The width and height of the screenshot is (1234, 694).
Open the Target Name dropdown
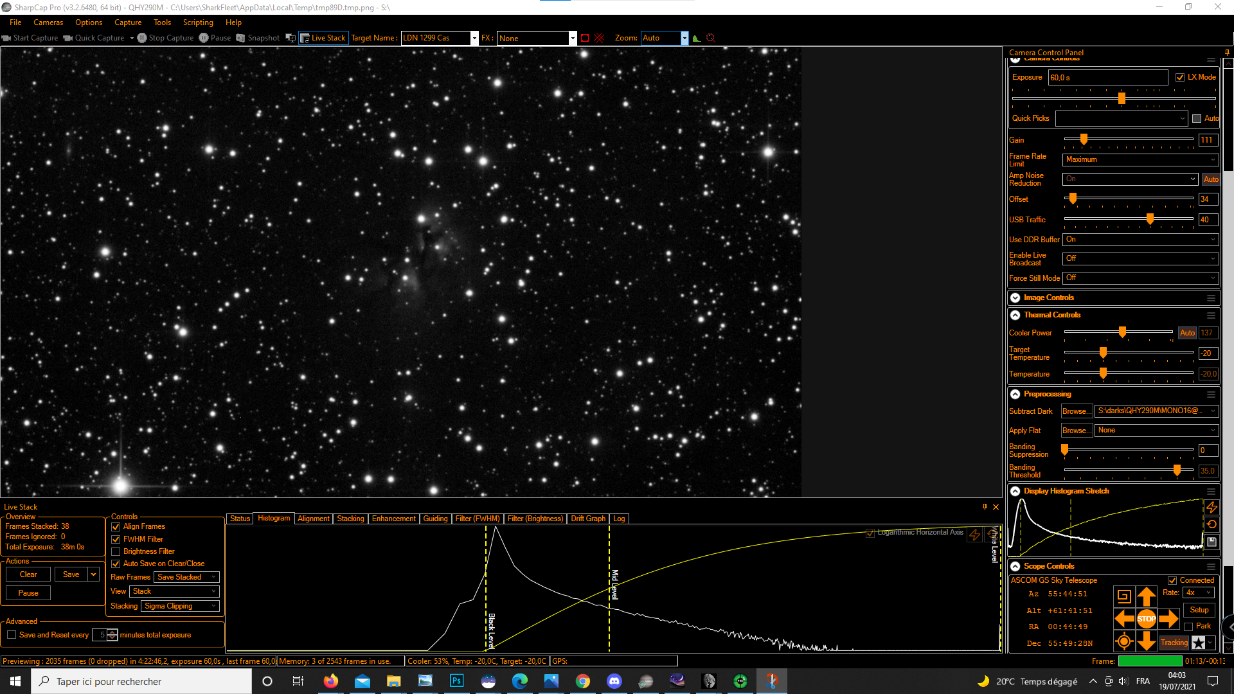click(x=475, y=38)
